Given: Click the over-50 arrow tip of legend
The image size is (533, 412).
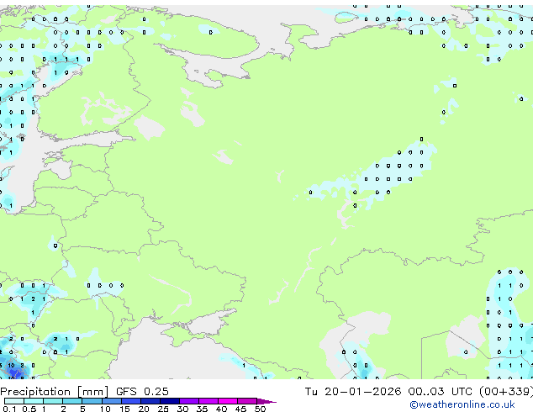Looking at the screenshot, I should tap(266, 402).
